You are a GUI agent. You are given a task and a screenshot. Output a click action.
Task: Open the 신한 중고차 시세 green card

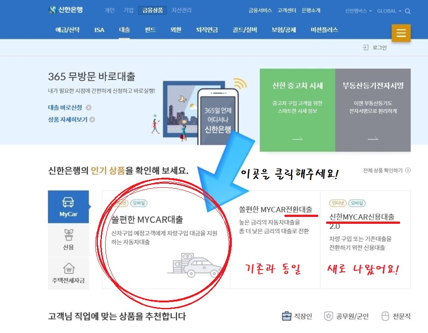click(297, 110)
